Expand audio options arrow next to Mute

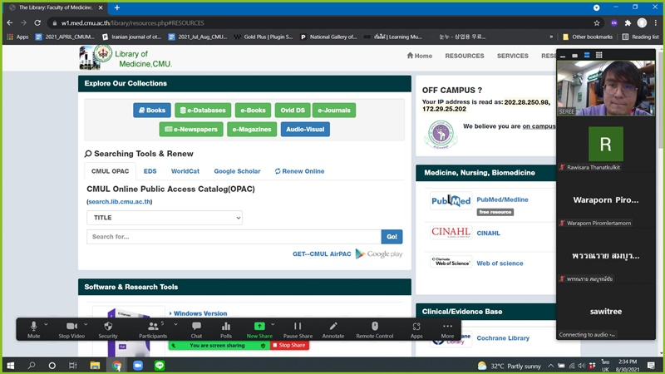coord(46,324)
